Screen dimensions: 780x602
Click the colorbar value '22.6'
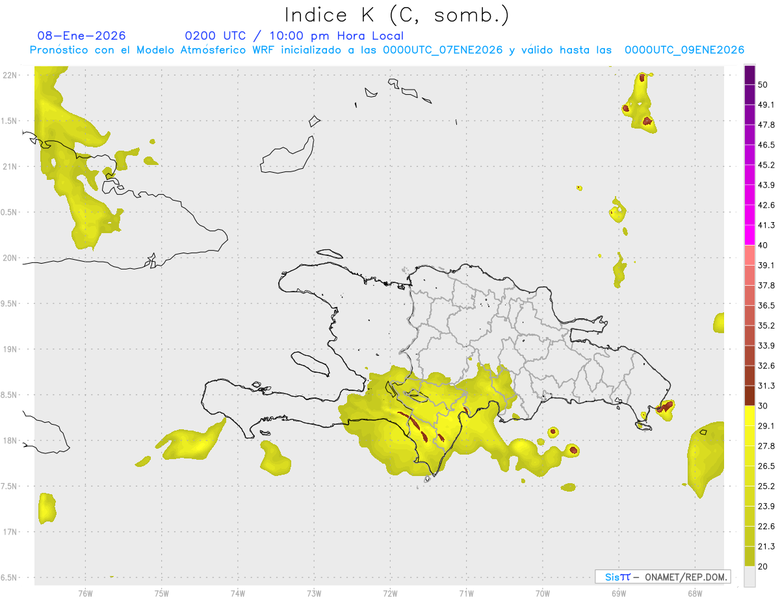(x=766, y=527)
